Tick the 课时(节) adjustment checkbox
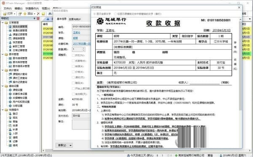The image size is (253, 157). (x=73, y=77)
